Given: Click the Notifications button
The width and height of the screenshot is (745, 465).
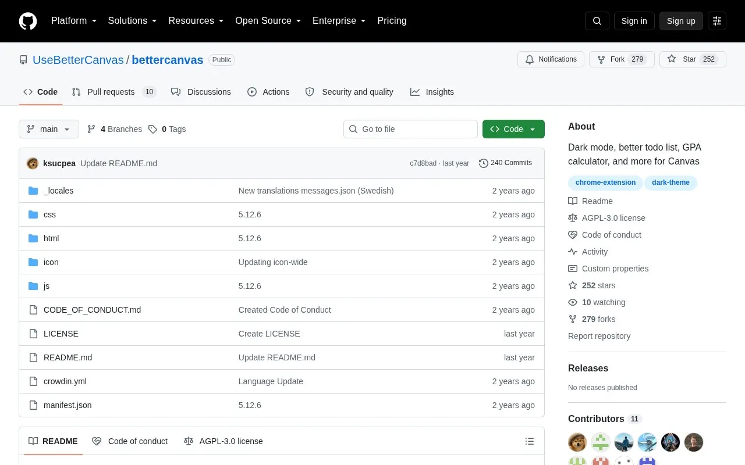Looking at the screenshot, I should click(551, 59).
